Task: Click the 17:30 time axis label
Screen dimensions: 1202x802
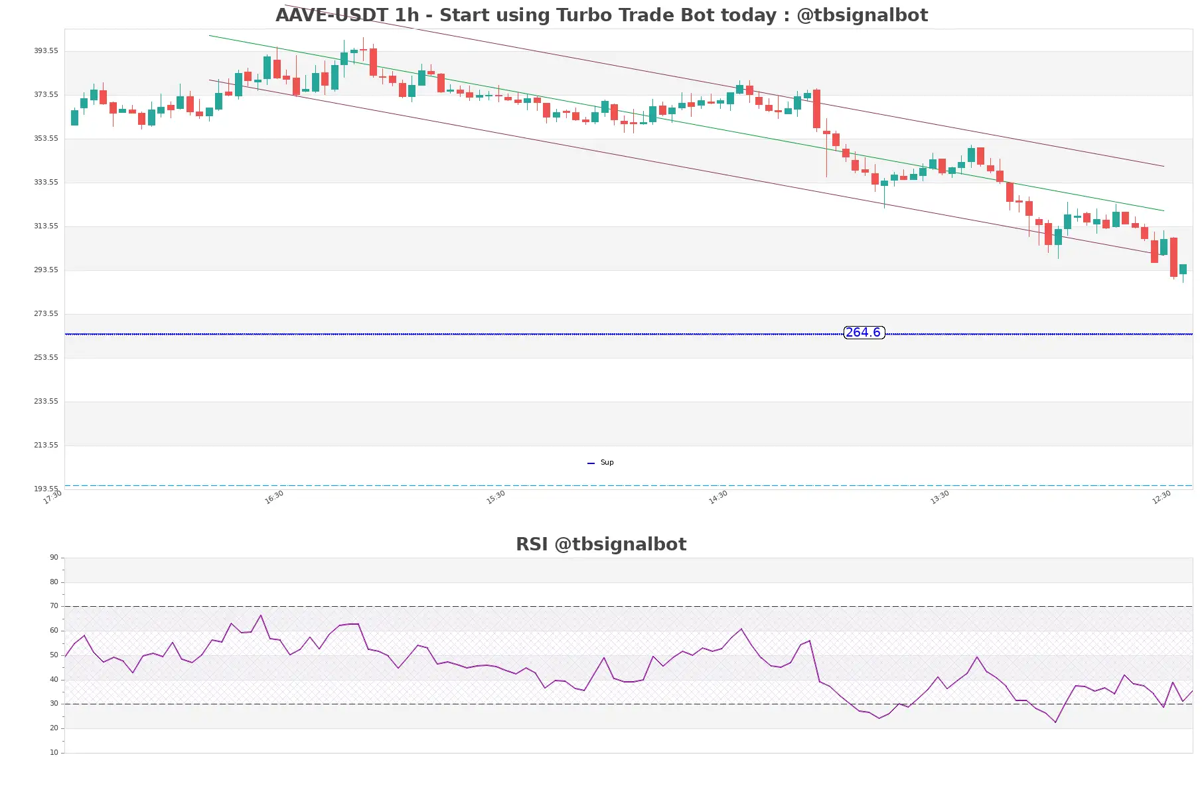Action: pyautogui.click(x=52, y=497)
